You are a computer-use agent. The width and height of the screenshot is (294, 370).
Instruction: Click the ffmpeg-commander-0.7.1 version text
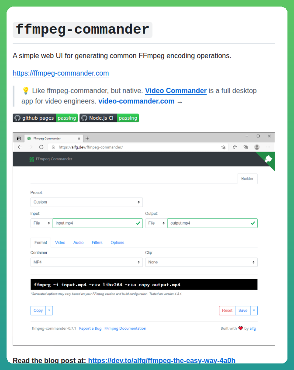click(x=54, y=329)
